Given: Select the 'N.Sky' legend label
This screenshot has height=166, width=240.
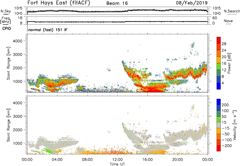Looking at the screenshot, I should [x=6, y=11].
